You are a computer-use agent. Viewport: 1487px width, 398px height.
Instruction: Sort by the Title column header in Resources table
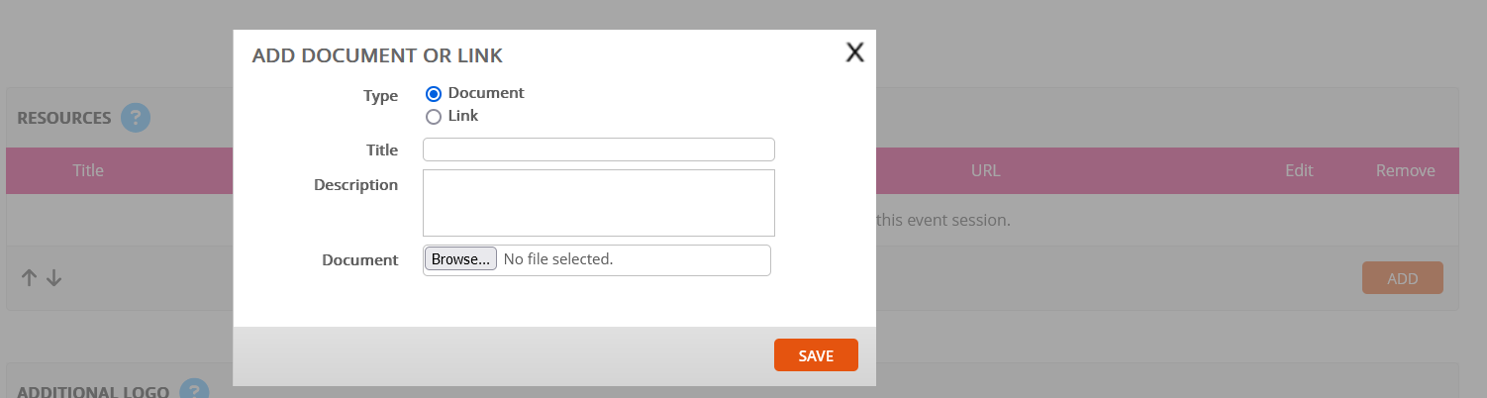tap(88, 170)
